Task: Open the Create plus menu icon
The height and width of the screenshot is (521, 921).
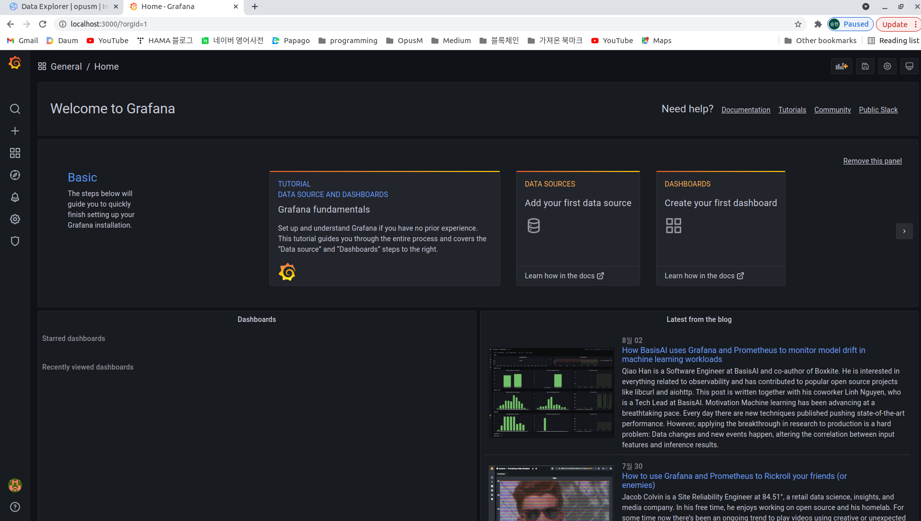Action: [x=15, y=131]
